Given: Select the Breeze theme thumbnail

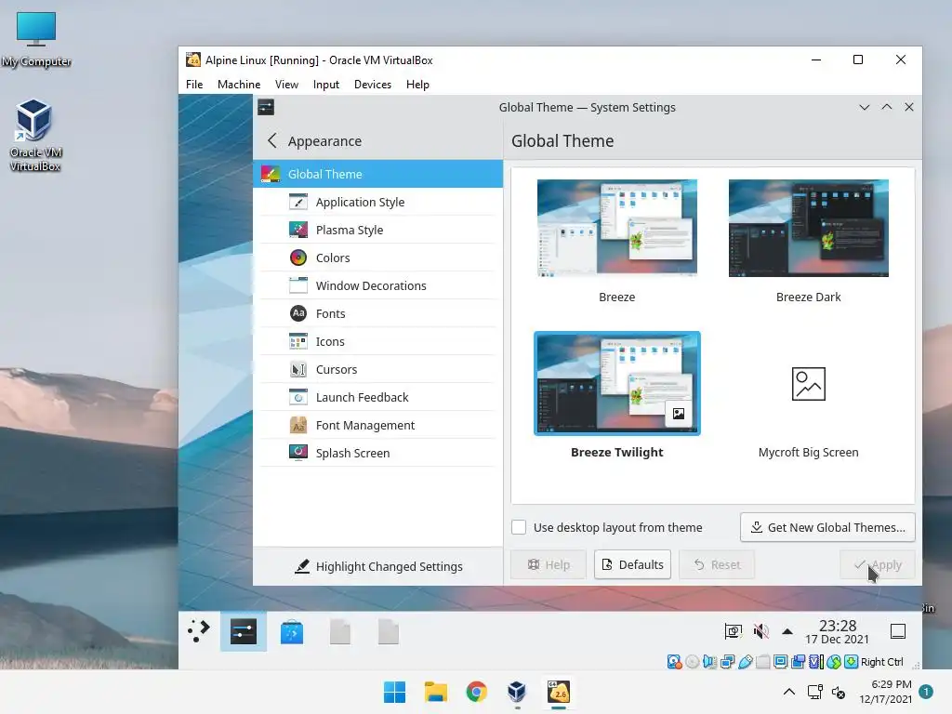Looking at the screenshot, I should [x=617, y=228].
